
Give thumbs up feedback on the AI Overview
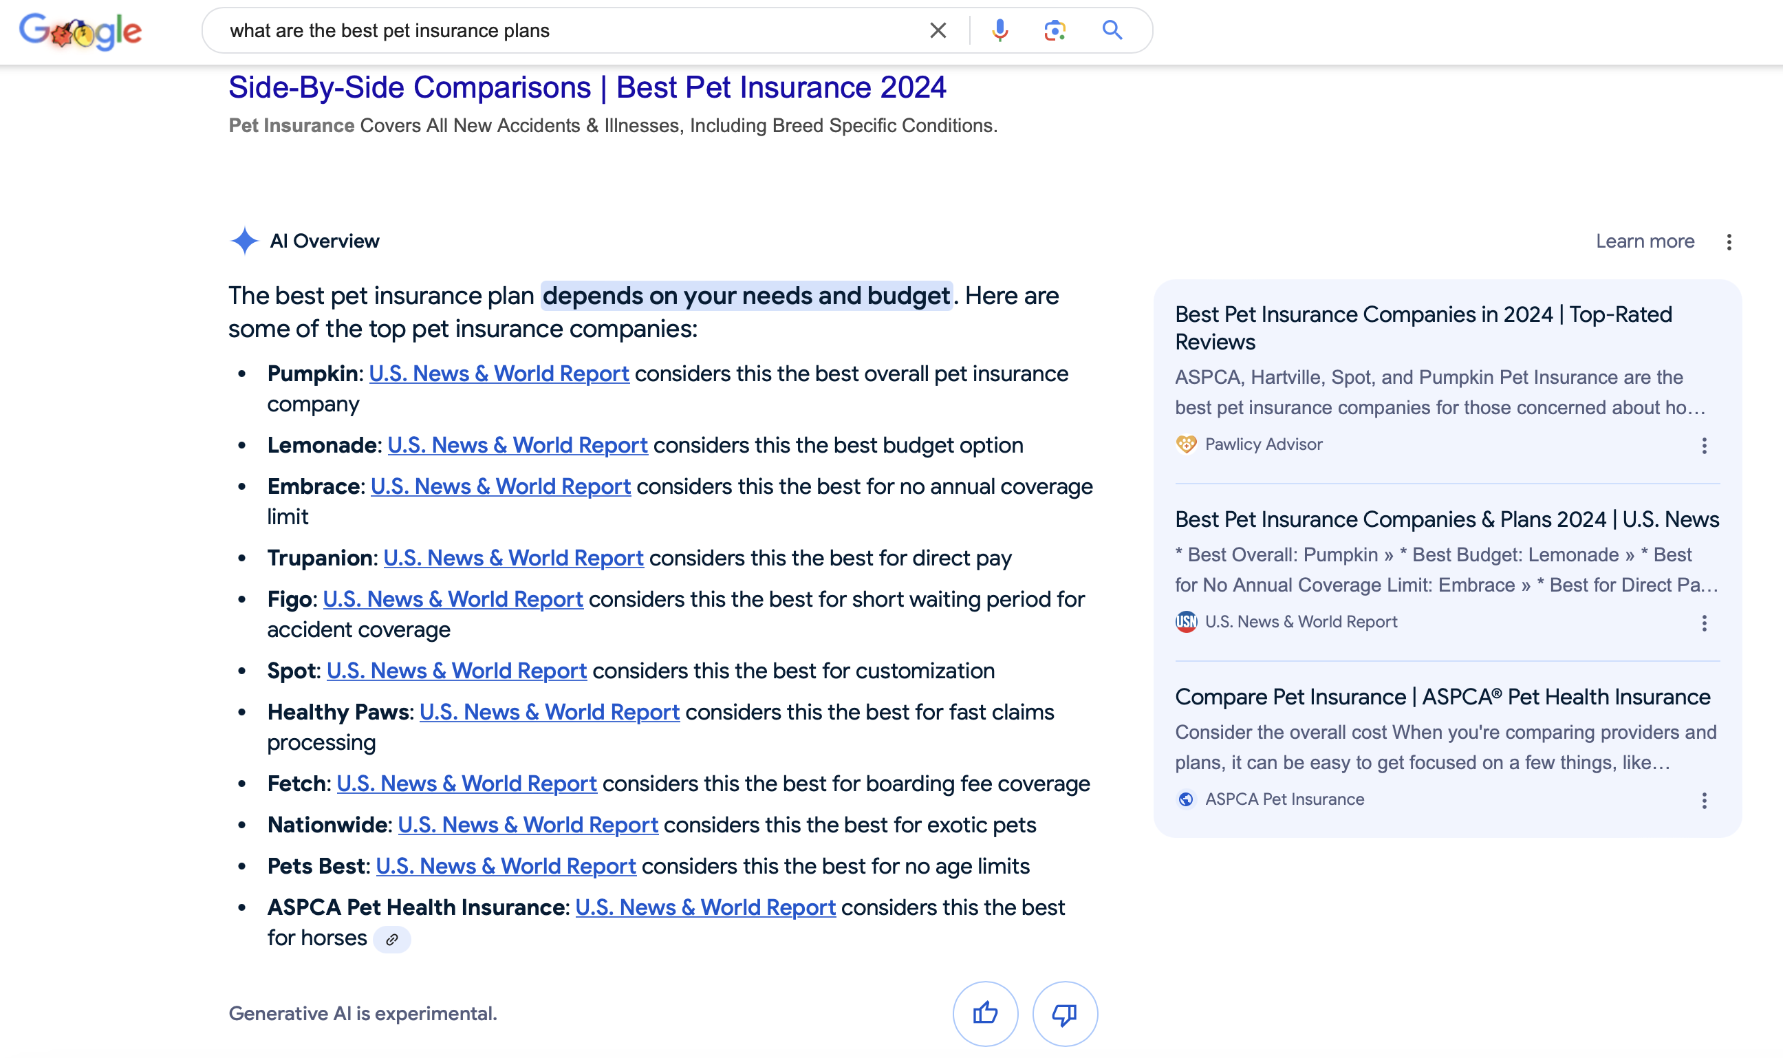[x=985, y=1013]
